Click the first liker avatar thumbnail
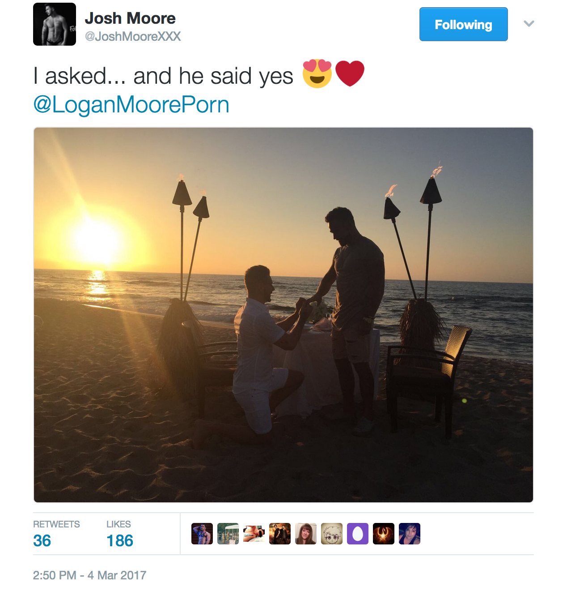 coord(202,534)
